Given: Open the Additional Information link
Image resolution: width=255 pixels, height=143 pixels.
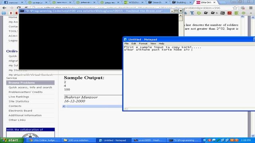Looking at the screenshot, I should (x=25, y=115).
